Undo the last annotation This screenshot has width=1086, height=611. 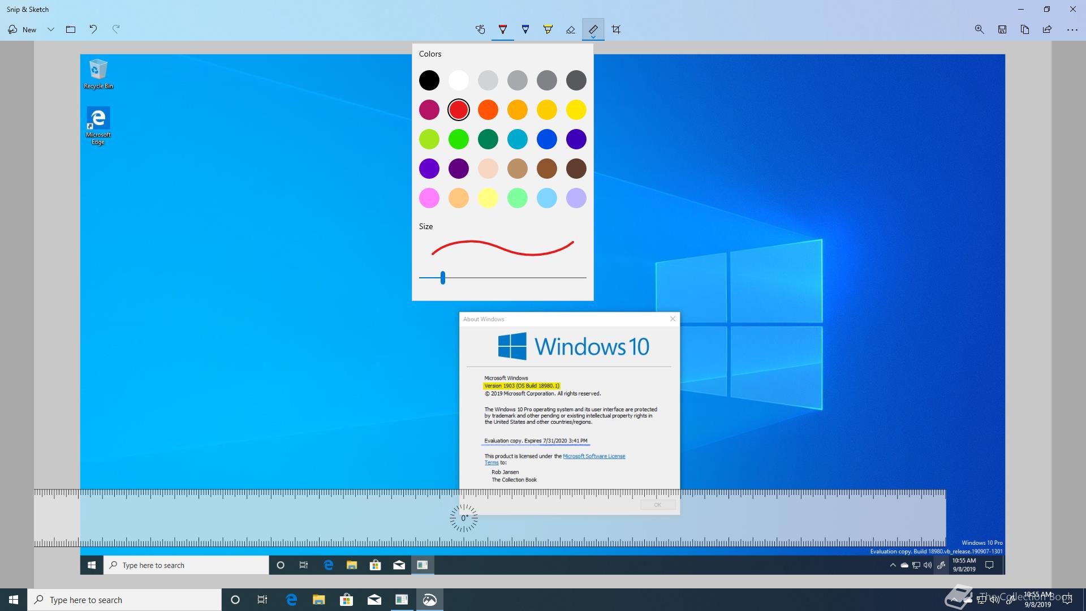[x=93, y=29]
